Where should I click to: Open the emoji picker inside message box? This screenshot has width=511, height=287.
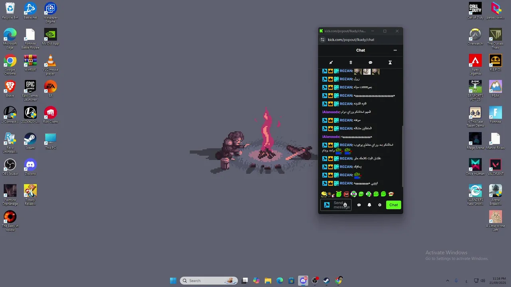[x=345, y=205]
